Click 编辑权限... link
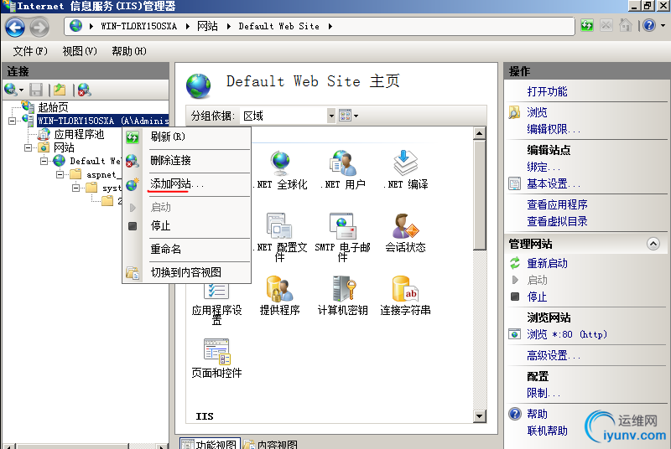The image size is (671, 449). point(553,129)
